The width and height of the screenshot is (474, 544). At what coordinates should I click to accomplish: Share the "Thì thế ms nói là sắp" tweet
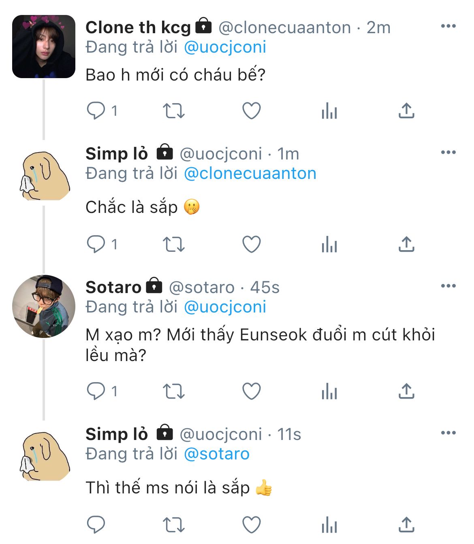[406, 525]
